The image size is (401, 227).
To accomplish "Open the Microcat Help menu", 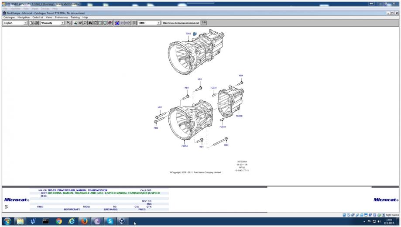I will [x=85, y=17].
